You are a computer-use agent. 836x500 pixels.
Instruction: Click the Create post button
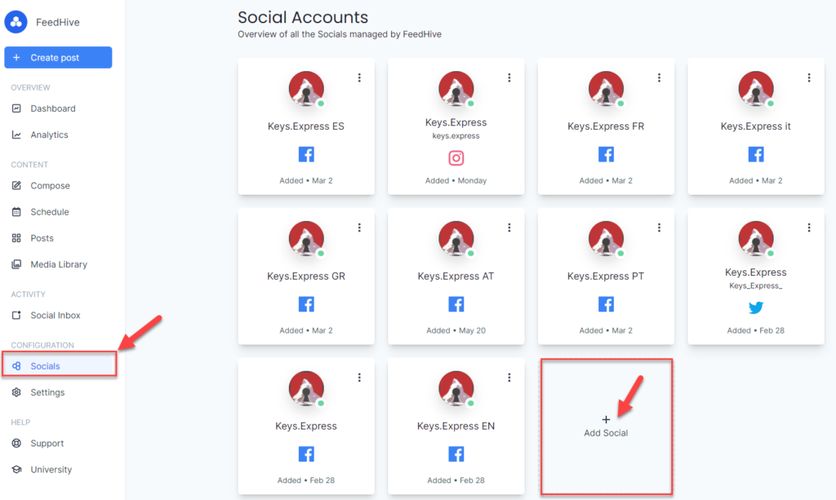pyautogui.click(x=58, y=58)
